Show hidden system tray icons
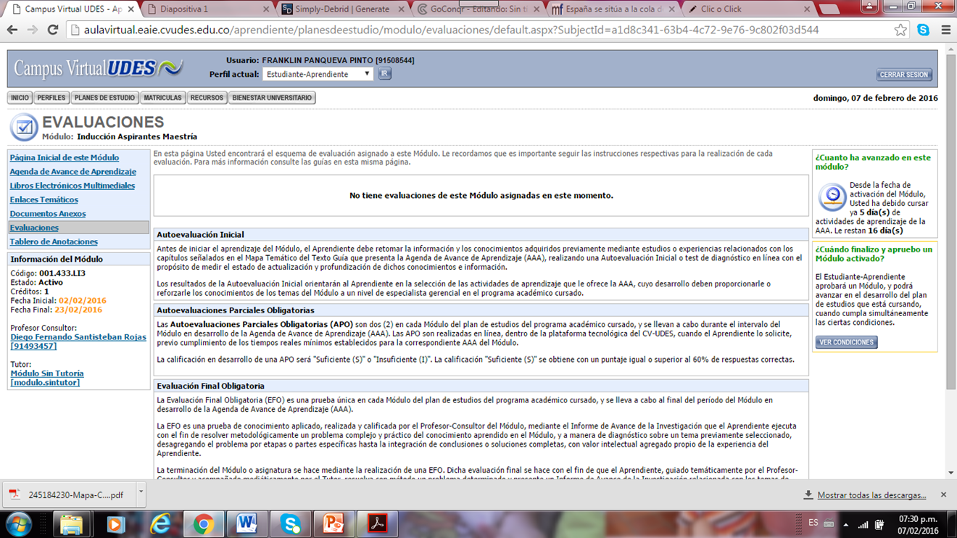This screenshot has height=538, width=957. click(x=845, y=524)
